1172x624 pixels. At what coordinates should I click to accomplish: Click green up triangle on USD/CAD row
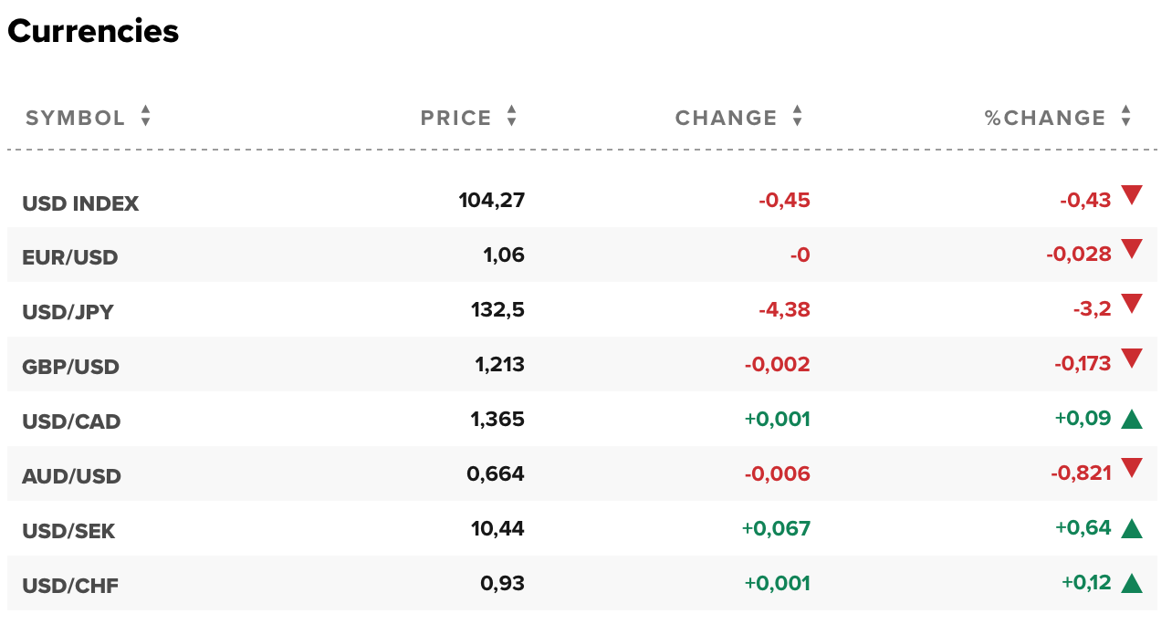(1132, 419)
